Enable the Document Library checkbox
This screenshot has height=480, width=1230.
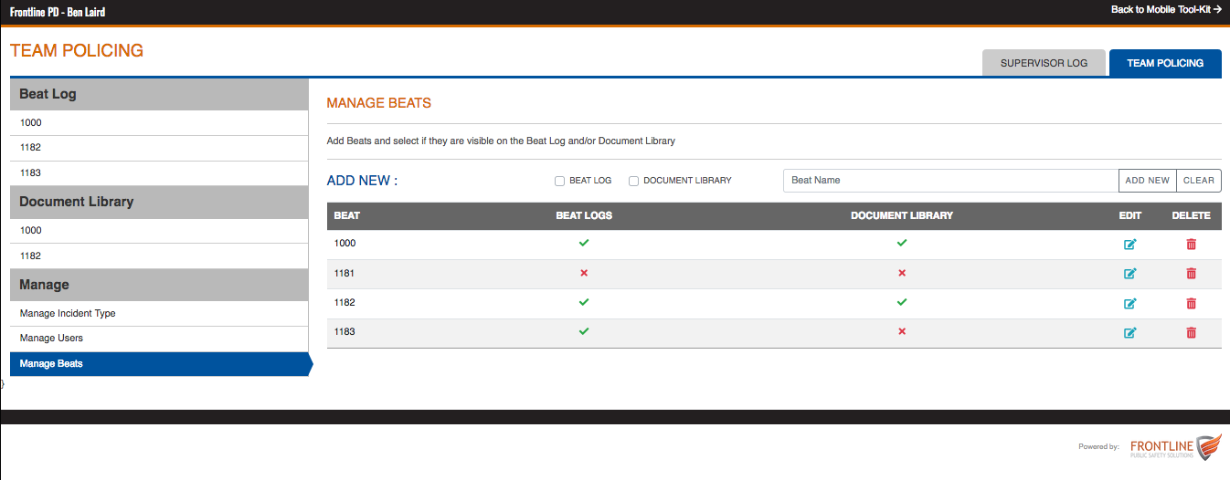click(634, 181)
